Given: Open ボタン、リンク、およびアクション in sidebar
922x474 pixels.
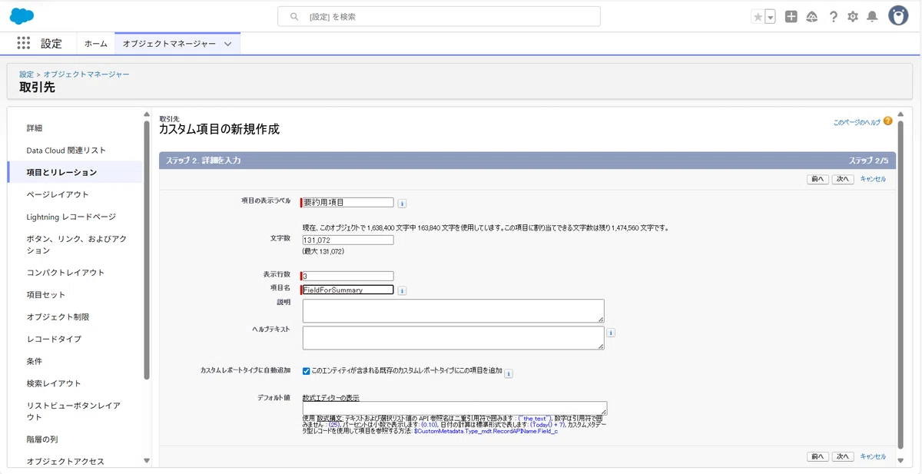Looking at the screenshot, I should click(x=77, y=244).
